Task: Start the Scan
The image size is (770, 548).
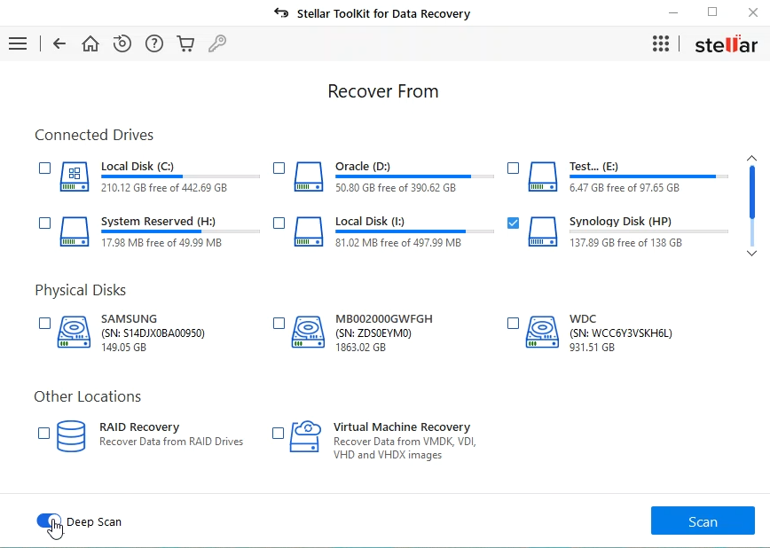Action: click(703, 521)
